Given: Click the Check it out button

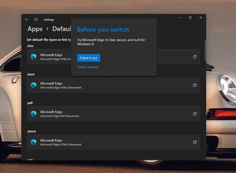Looking at the screenshot, I should tap(89, 58).
